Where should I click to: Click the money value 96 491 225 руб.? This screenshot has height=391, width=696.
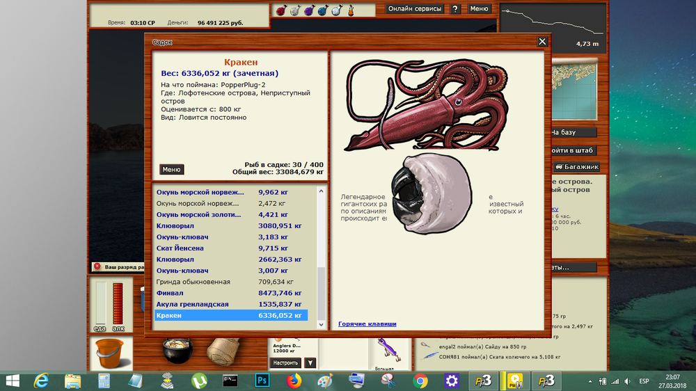(220, 23)
